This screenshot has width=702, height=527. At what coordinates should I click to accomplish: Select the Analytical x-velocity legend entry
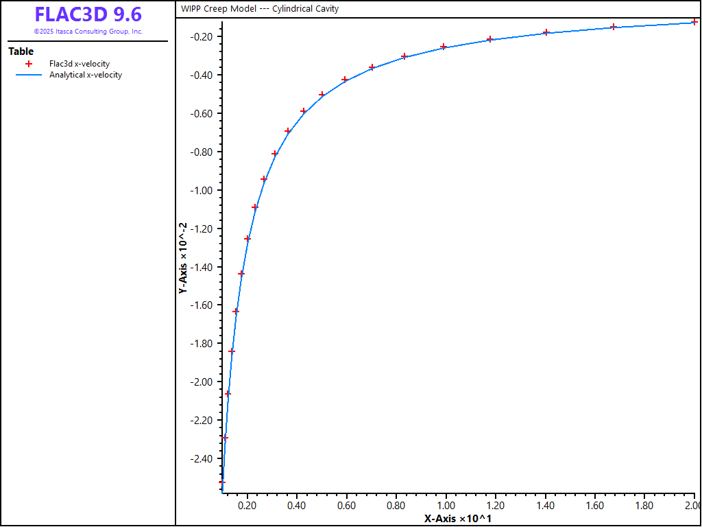point(86,75)
